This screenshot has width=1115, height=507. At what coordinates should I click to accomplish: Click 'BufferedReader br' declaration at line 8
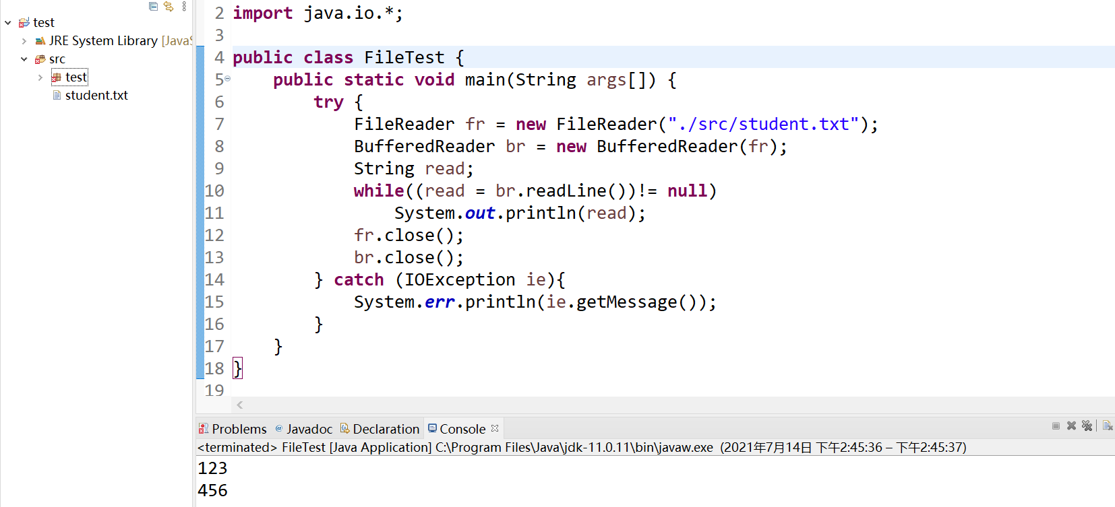point(440,146)
